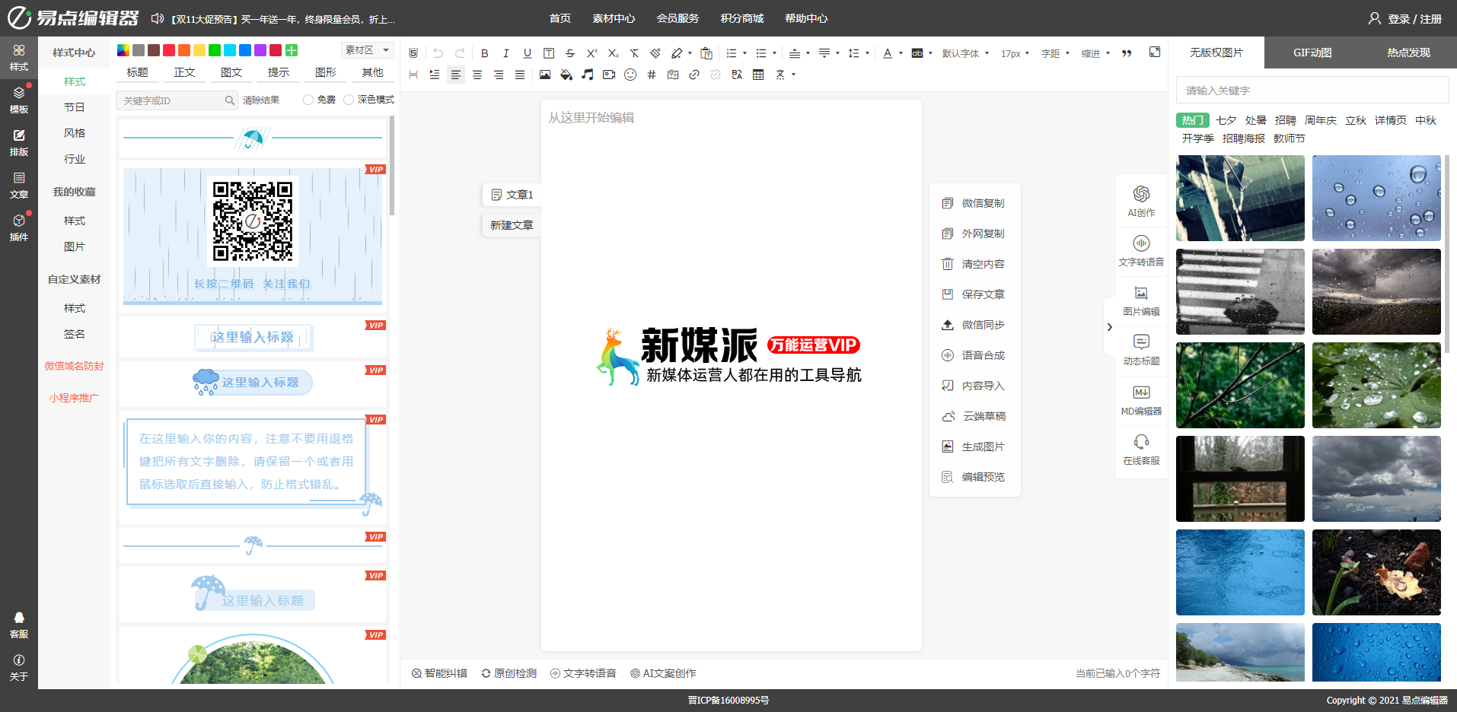Click the hyperlink insert icon
This screenshot has width=1457, height=712.
pos(694,75)
